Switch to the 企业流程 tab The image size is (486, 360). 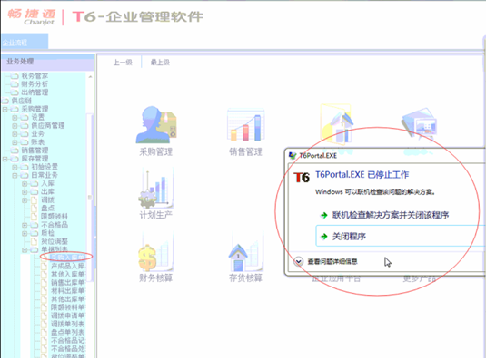pyautogui.click(x=25, y=42)
